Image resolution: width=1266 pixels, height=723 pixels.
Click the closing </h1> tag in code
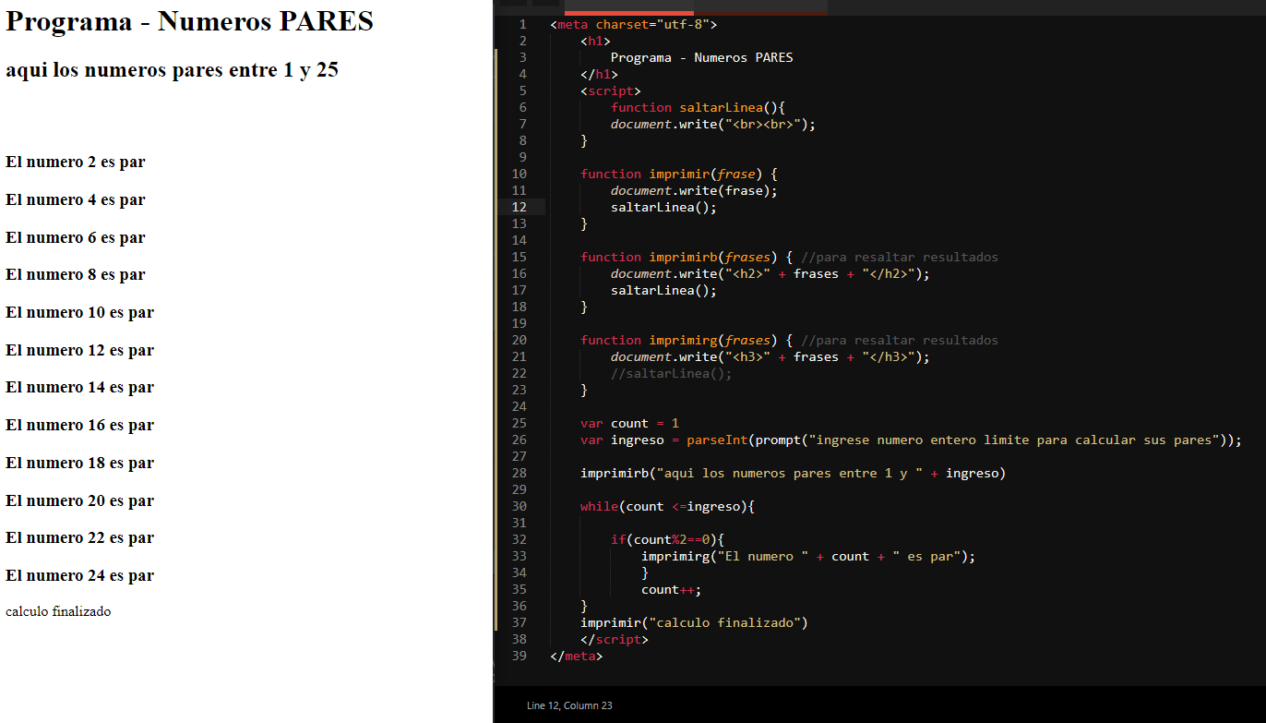click(599, 74)
